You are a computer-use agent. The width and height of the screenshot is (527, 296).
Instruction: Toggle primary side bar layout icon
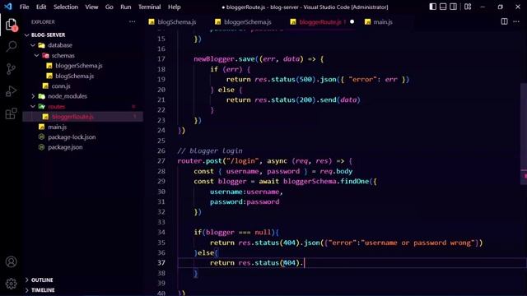433,7
